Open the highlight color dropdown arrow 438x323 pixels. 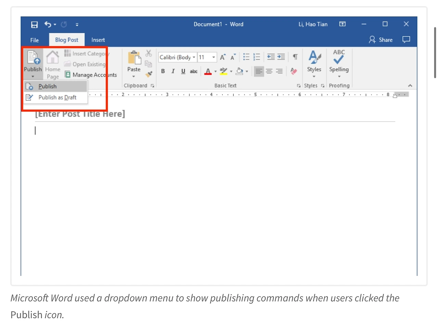coord(231,72)
